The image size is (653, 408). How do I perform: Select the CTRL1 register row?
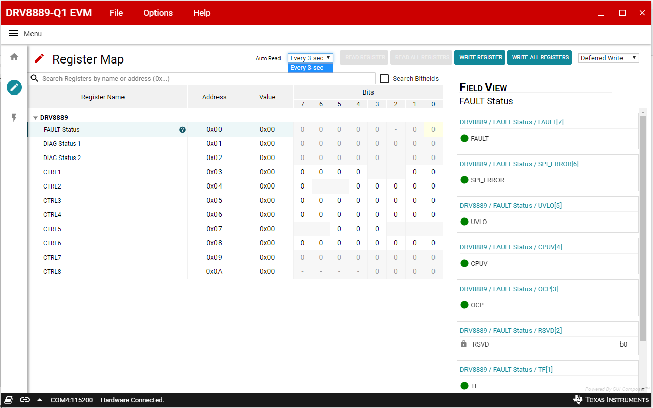pyautogui.click(x=235, y=172)
